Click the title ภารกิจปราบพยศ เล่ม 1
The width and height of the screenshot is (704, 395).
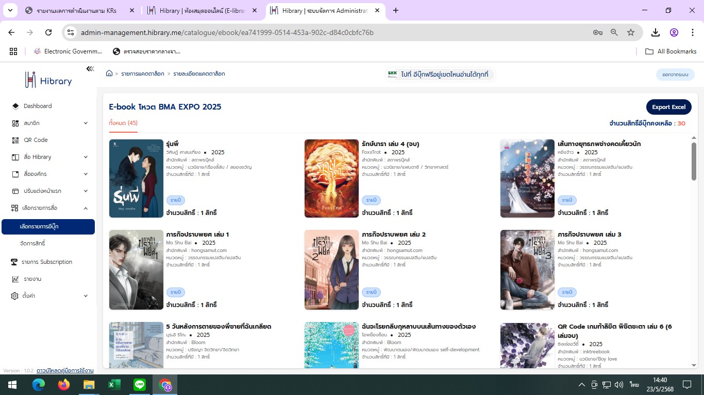[x=197, y=235]
